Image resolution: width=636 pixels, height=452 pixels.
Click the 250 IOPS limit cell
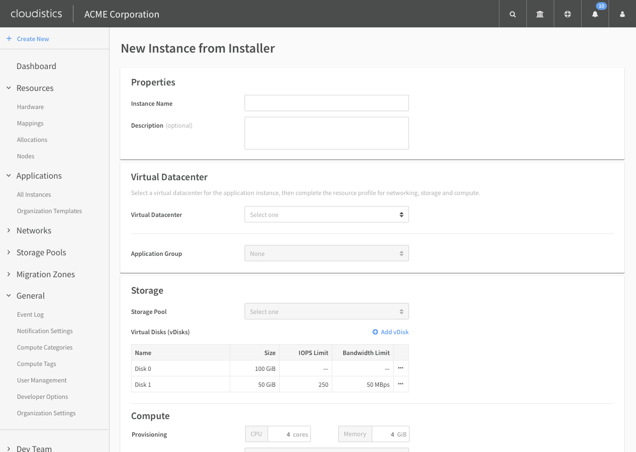306,384
